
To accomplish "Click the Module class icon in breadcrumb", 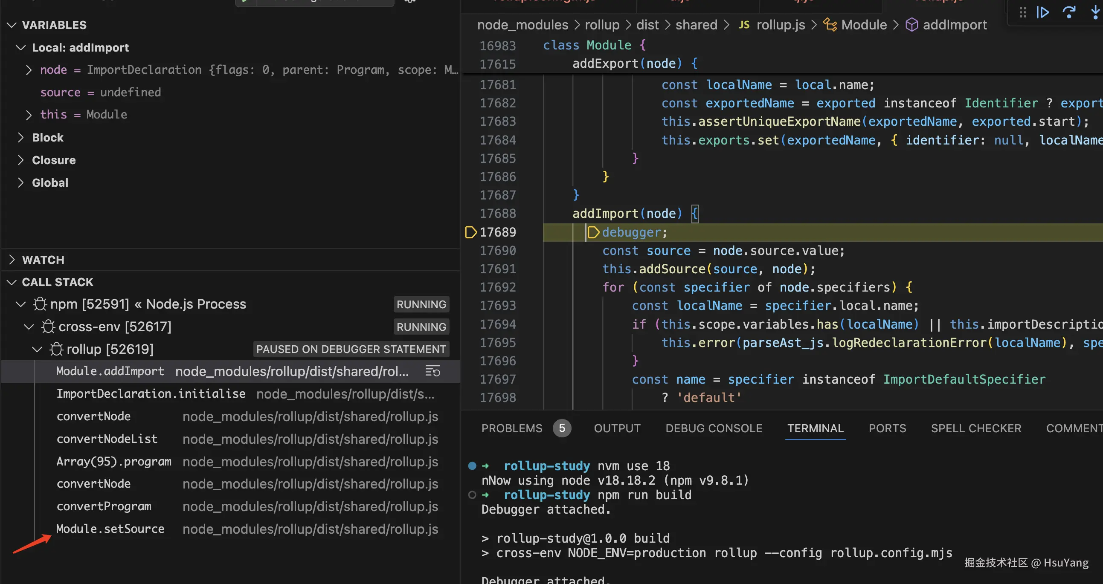I will (x=830, y=25).
